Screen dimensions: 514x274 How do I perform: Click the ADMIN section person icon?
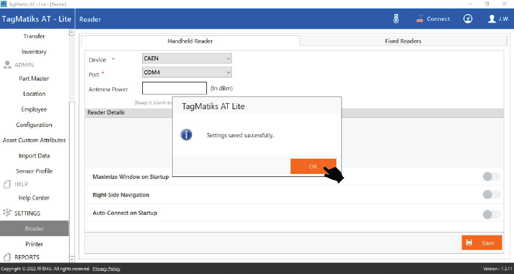(8, 65)
